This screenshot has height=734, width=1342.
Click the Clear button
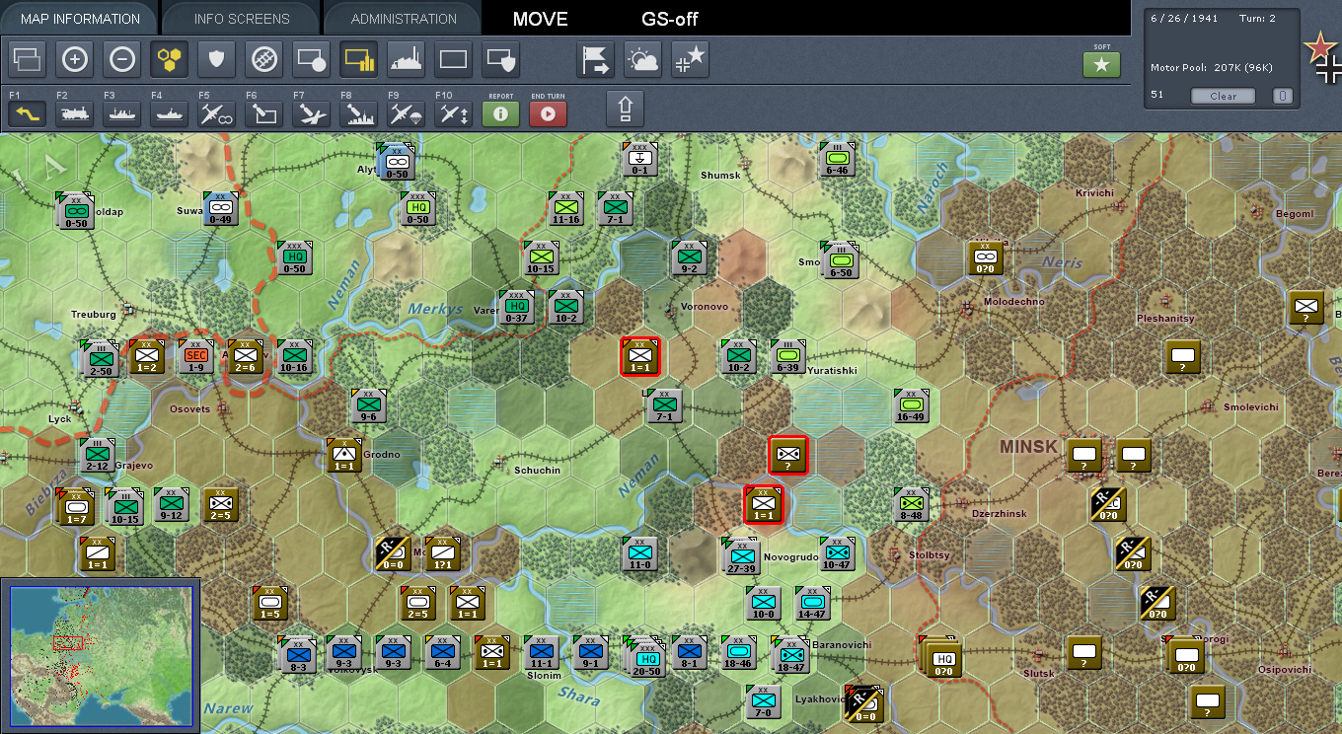click(x=1223, y=96)
